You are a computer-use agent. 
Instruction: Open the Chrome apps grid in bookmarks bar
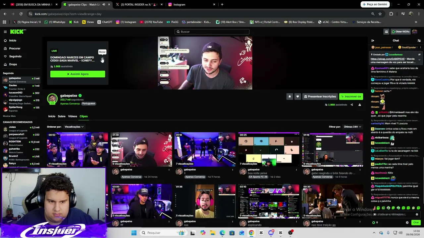[x=4, y=22]
